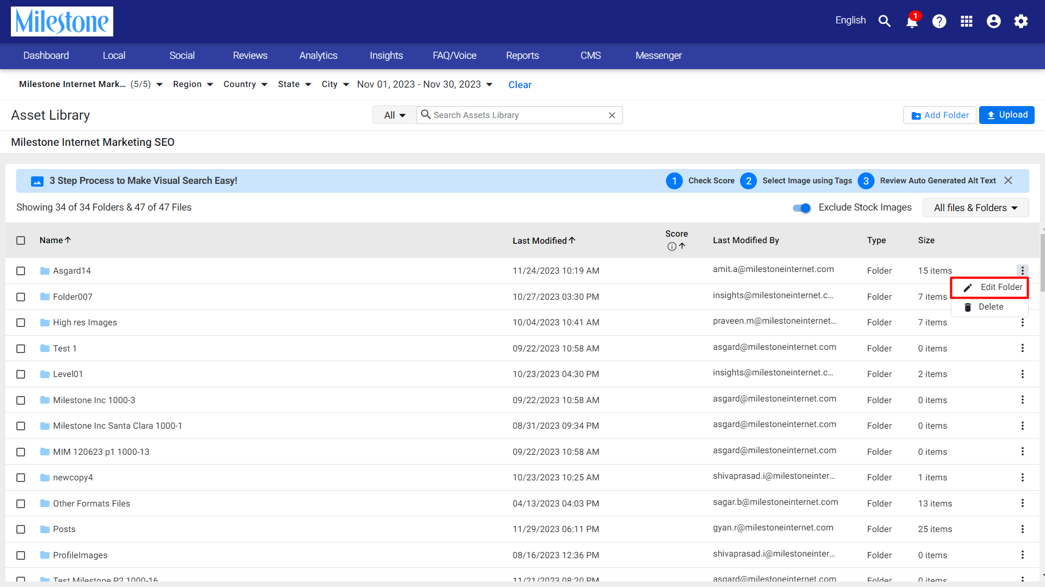Open the English language selector

(x=850, y=20)
